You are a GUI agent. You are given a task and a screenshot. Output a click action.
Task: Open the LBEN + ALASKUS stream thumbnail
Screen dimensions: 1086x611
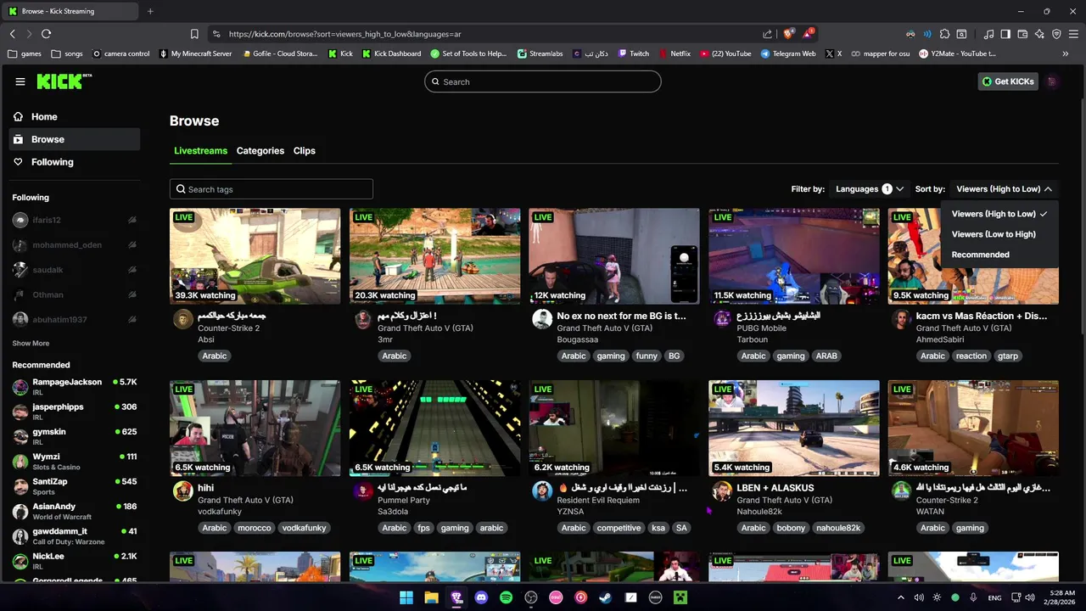coord(794,428)
